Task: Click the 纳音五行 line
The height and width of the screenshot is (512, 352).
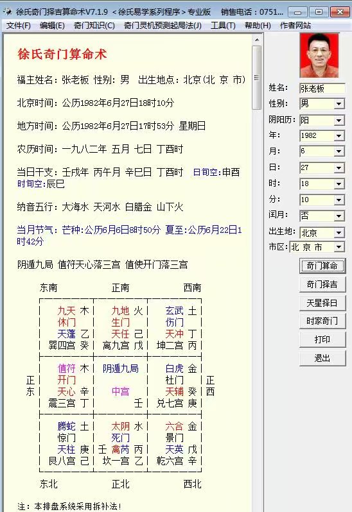Action: coord(100,207)
